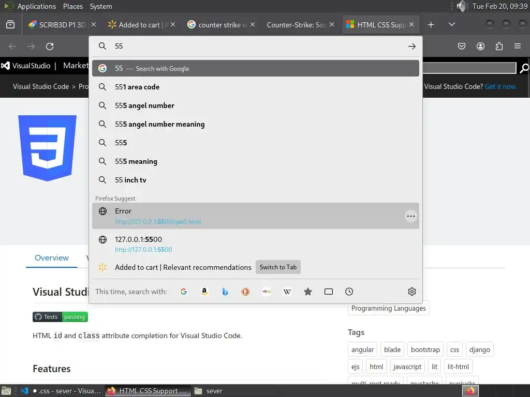Image resolution: width=530 pixels, height=397 pixels.
Task: Click the volume speaker icon
Action: pyautogui.click(x=462, y=6)
